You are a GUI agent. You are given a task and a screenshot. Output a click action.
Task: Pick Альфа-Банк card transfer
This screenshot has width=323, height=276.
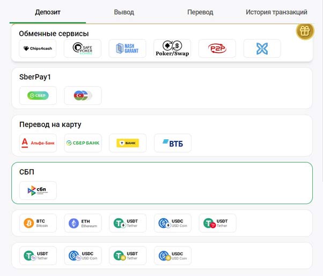tap(38, 143)
